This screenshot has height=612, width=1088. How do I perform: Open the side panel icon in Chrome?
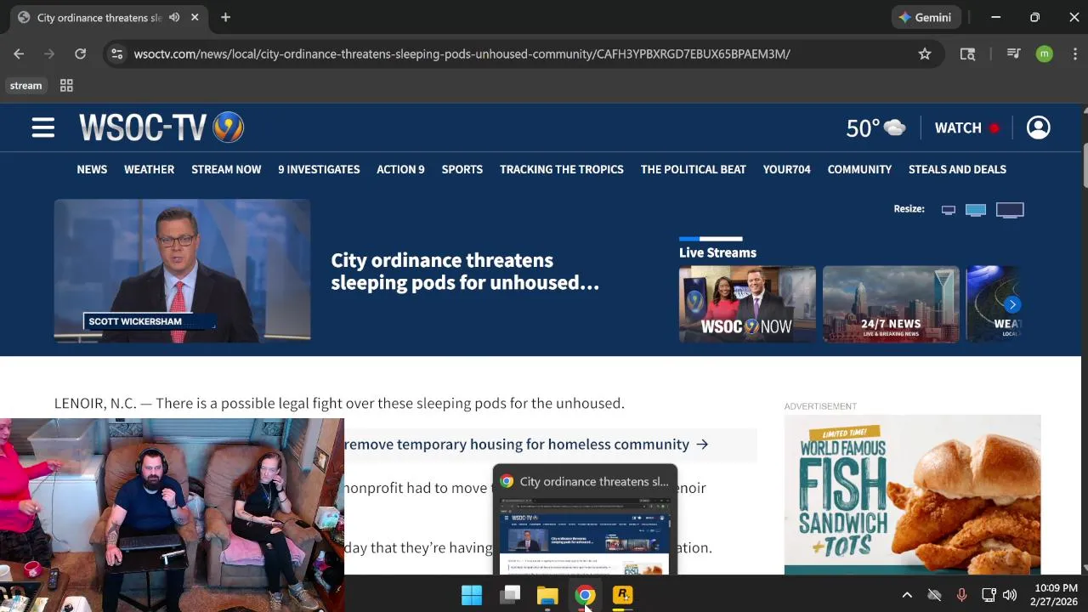point(967,54)
